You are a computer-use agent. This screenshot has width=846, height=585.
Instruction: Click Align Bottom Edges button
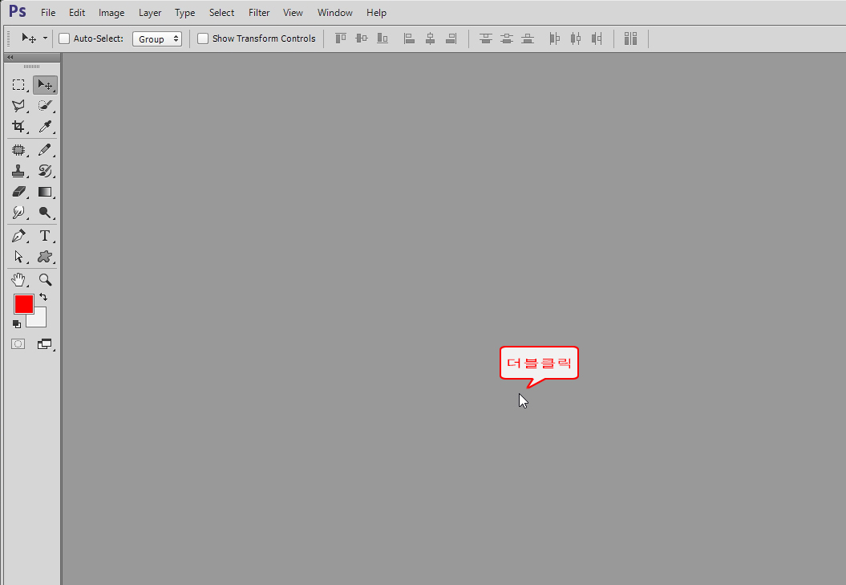383,39
